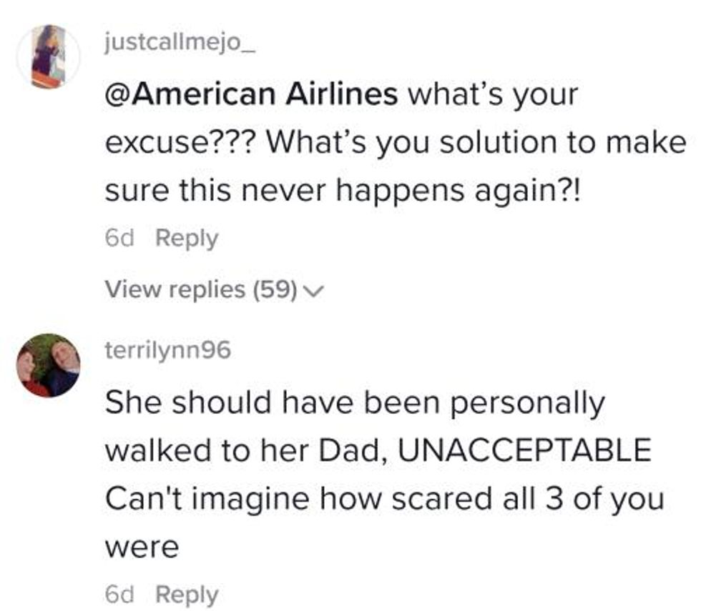Viewport: 701px width, 611px height.
Task: Open terrilynn96's profile picture
Action: coord(48,365)
